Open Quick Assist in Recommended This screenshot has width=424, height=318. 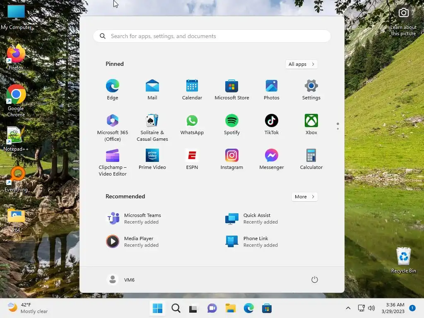(x=252, y=219)
